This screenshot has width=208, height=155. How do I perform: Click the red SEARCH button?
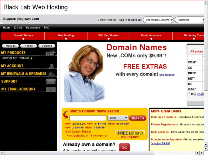pyautogui.click(x=138, y=118)
